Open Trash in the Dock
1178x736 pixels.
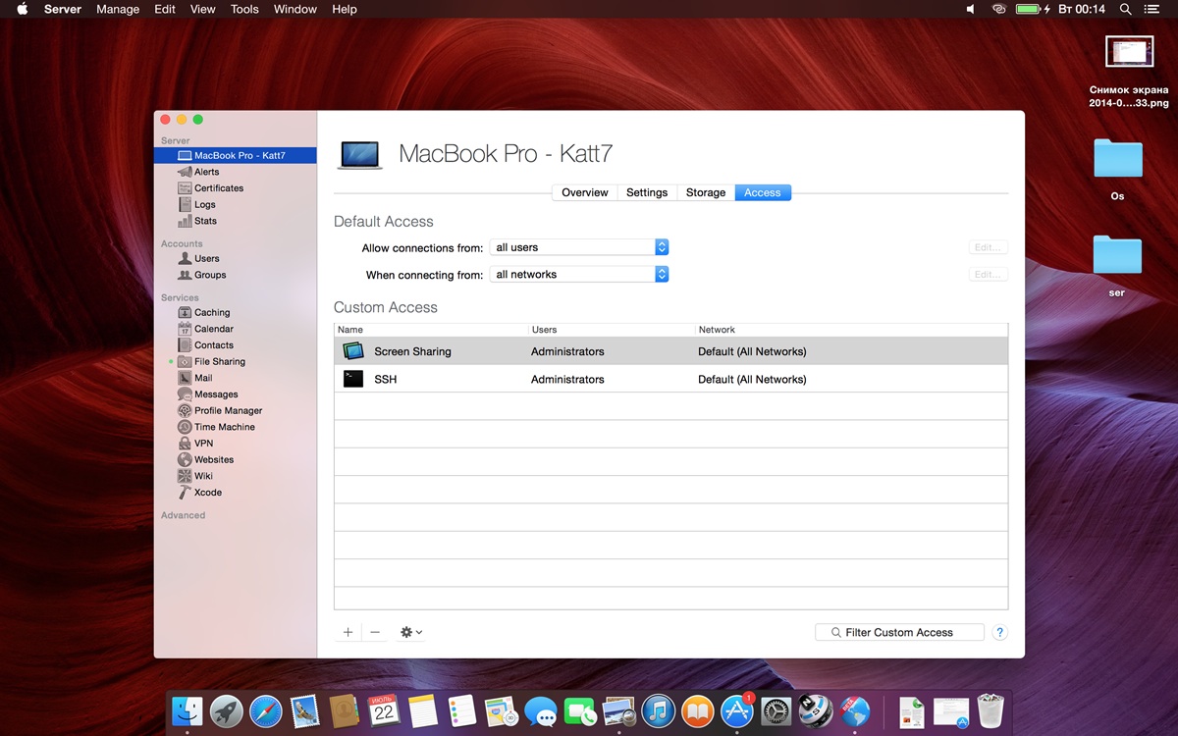click(x=991, y=711)
